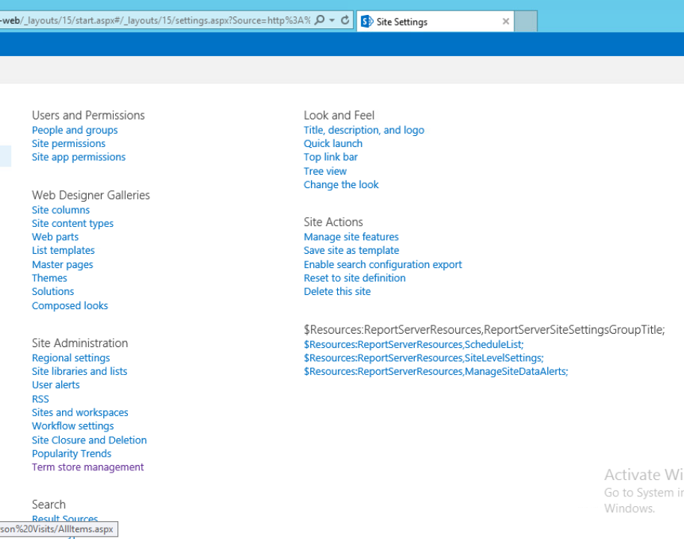This screenshot has width=684, height=539.
Task: Refresh the page with the refresh icon
Action: pyautogui.click(x=344, y=20)
